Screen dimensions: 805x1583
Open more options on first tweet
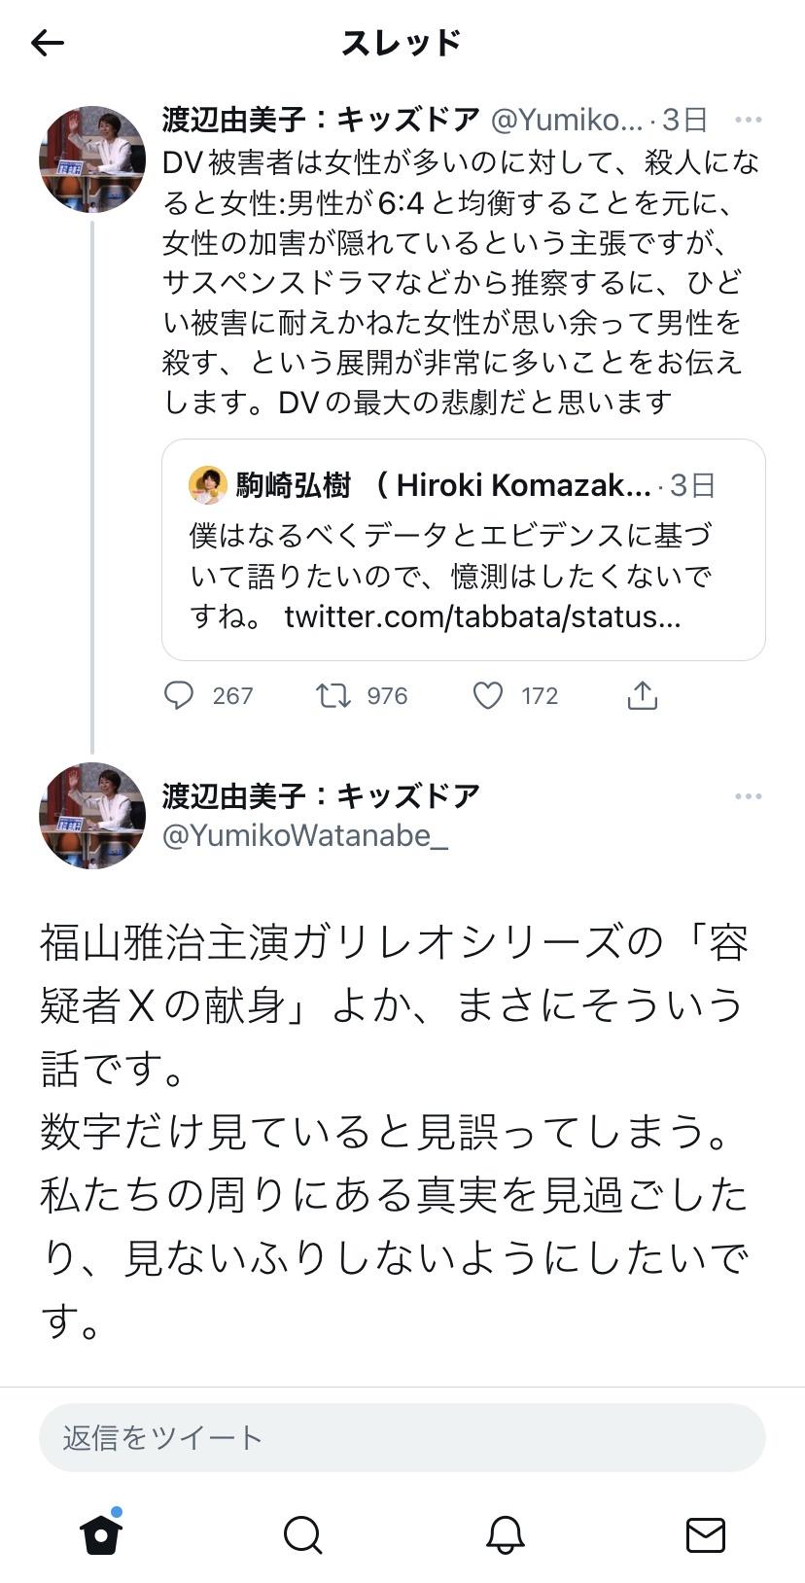(748, 120)
